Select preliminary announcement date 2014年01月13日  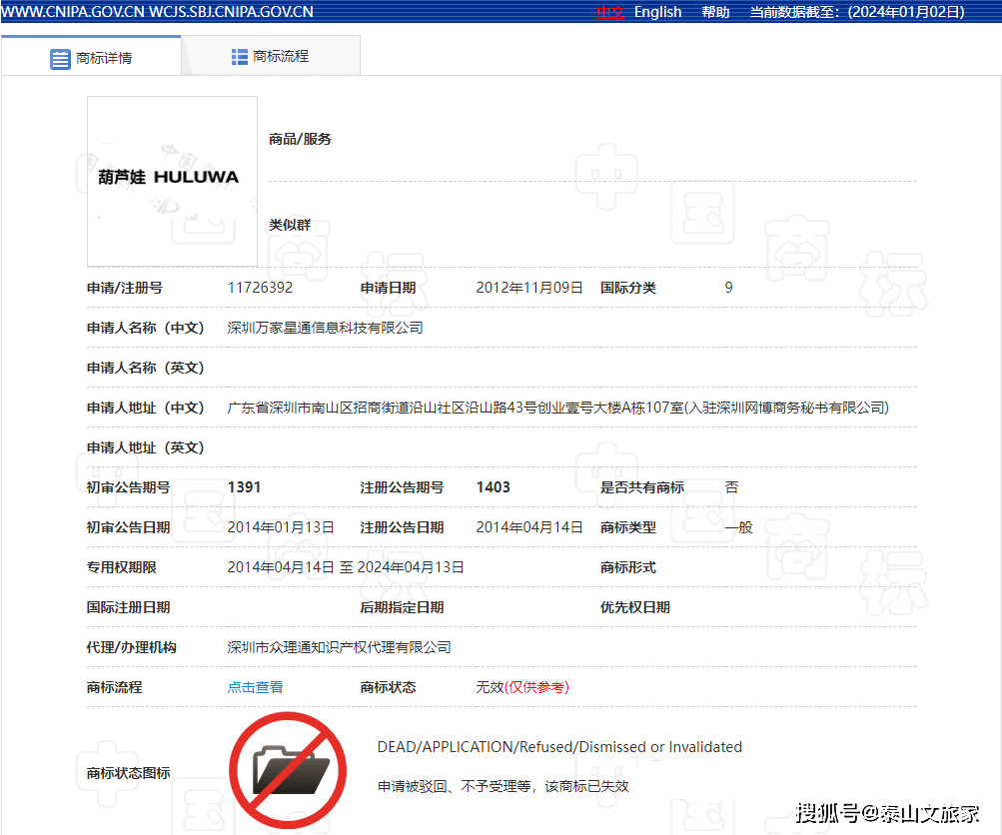coord(281,527)
